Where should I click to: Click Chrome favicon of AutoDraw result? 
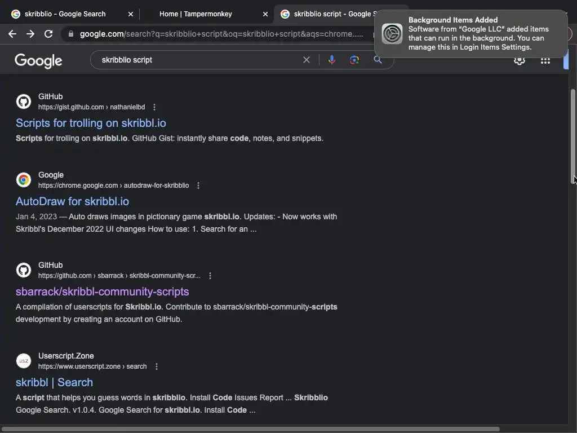click(24, 180)
